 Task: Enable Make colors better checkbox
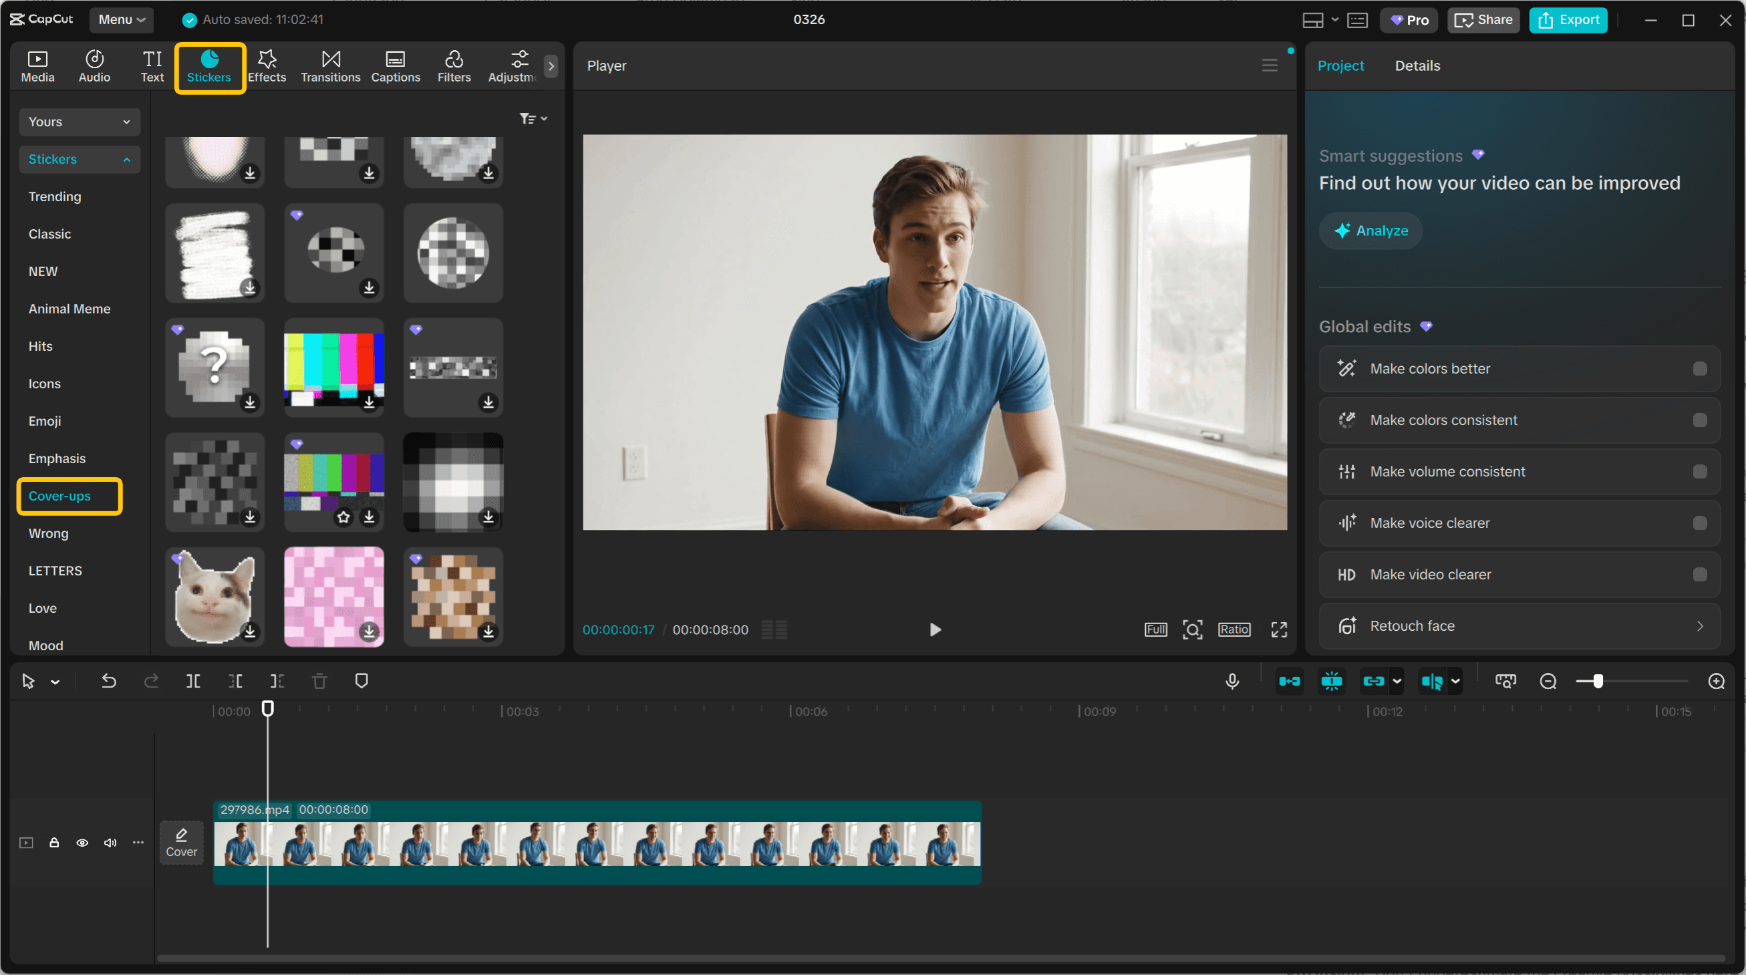point(1699,369)
